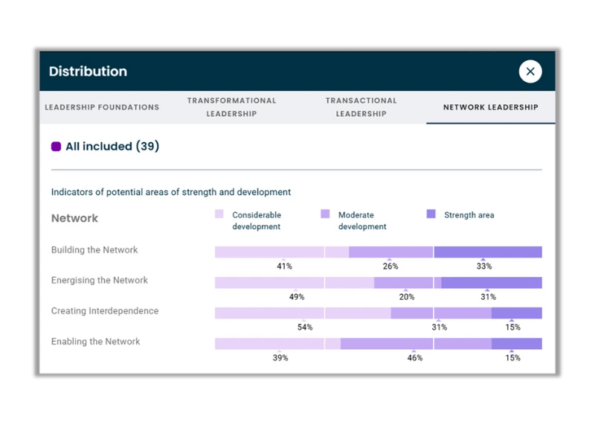Click Building the Network 41% bar segment
Screen dimensions: 595x425
pos(281,252)
